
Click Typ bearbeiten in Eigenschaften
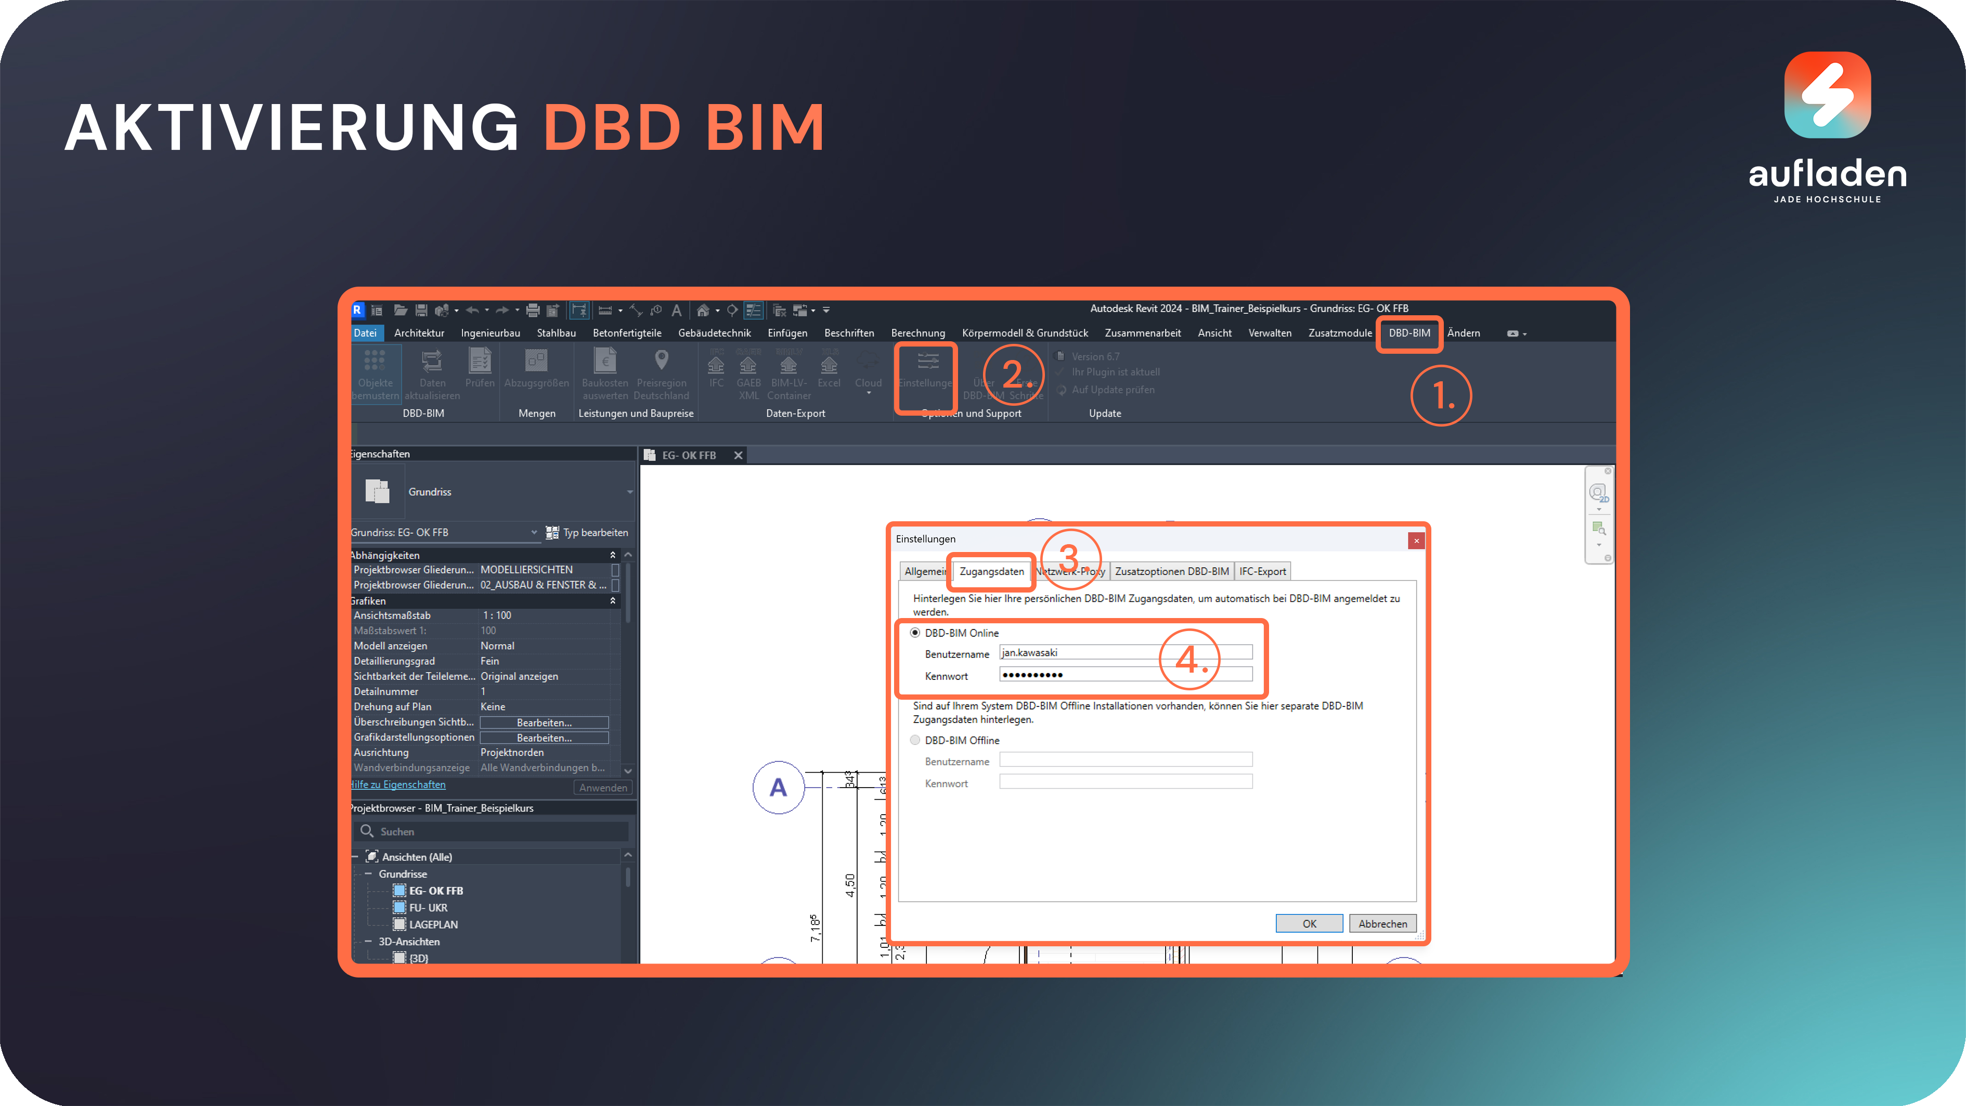587,533
